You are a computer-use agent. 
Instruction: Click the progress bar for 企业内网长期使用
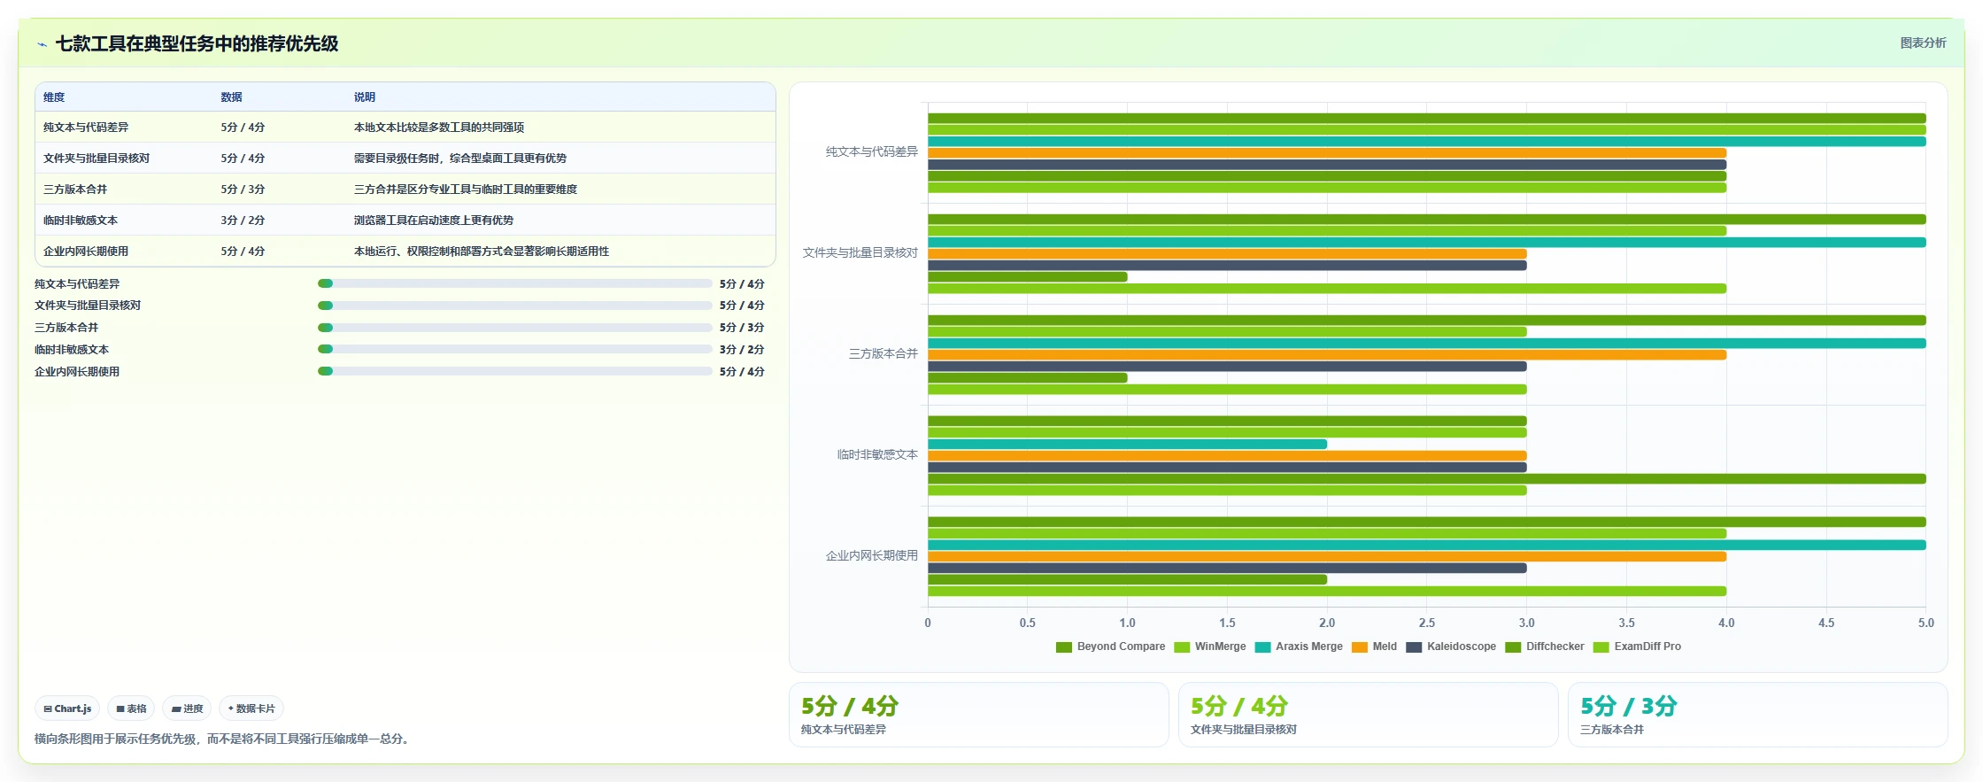[x=514, y=371]
